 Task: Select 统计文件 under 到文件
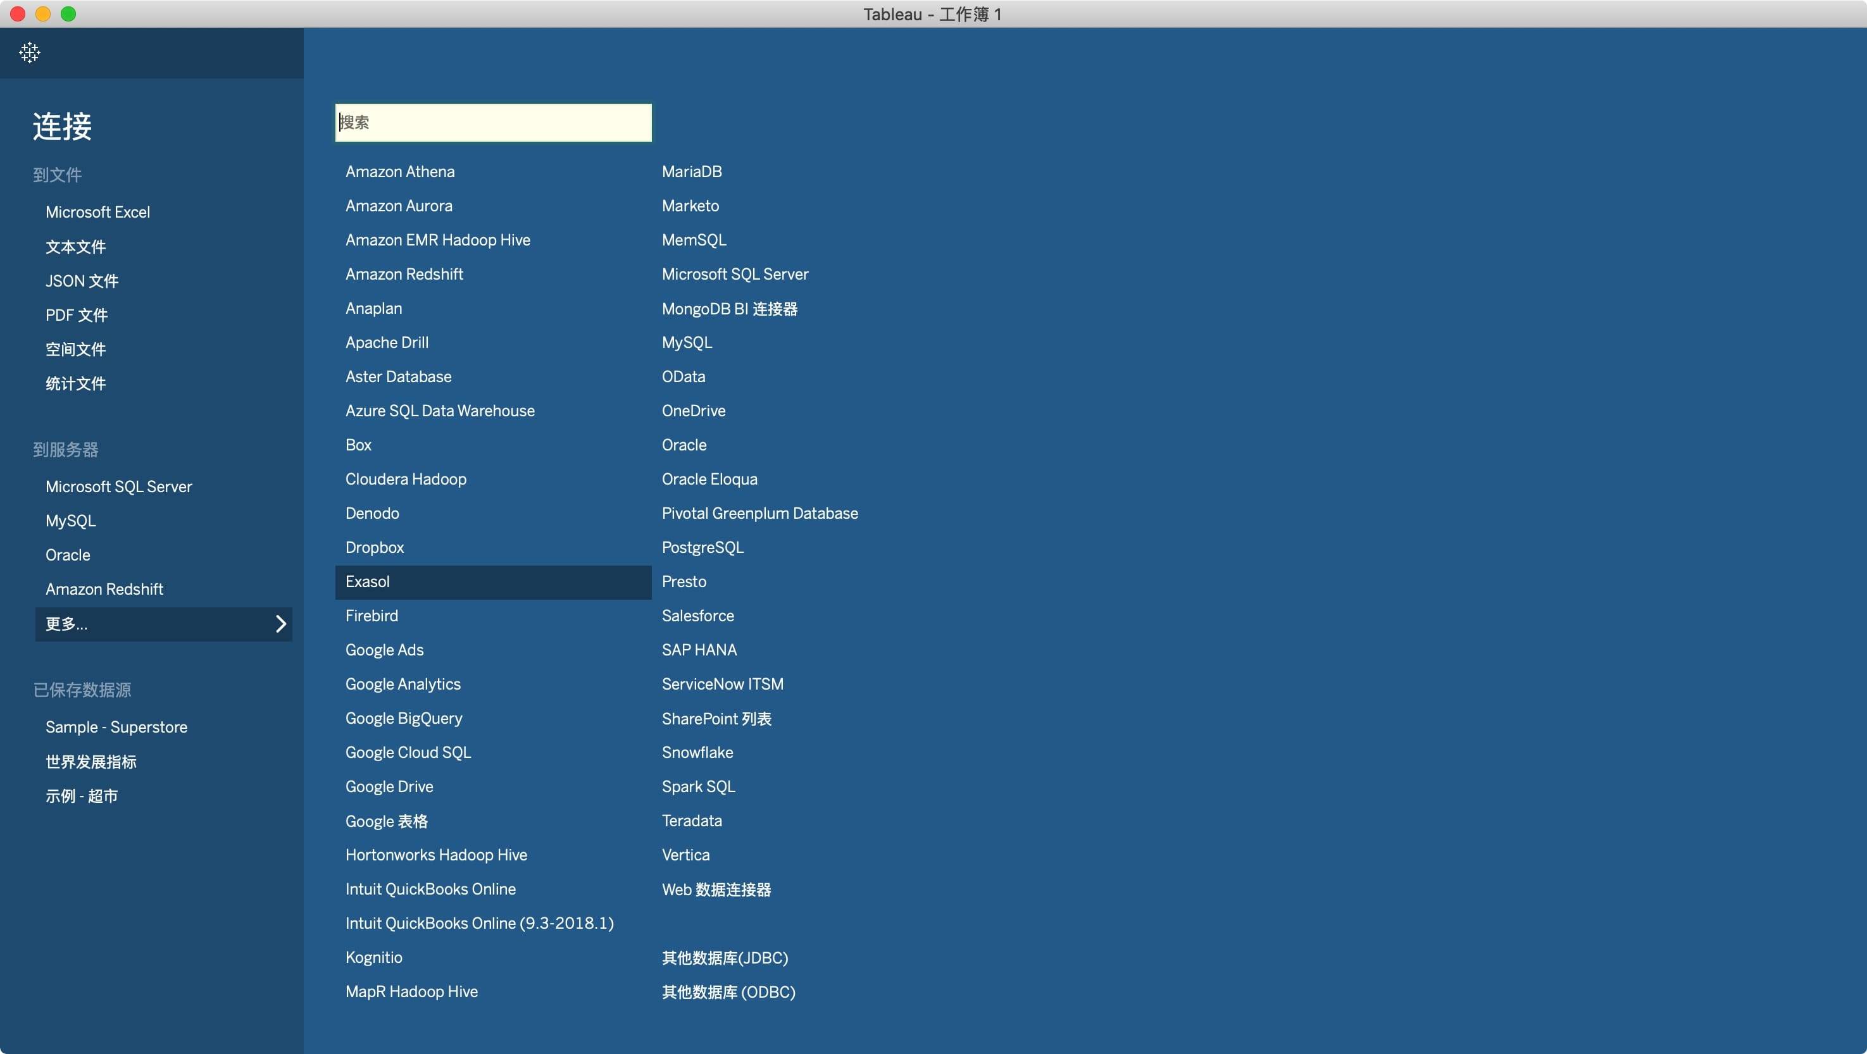(75, 383)
